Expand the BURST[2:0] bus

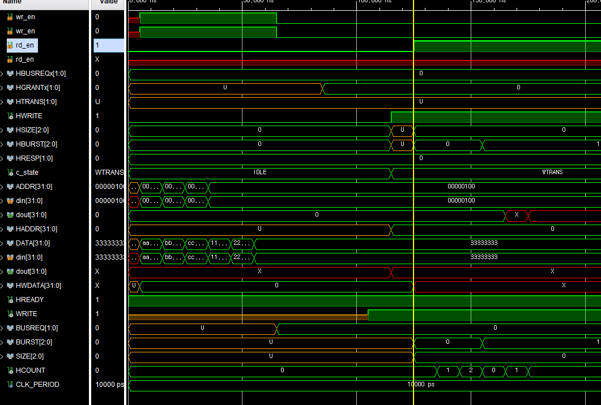[x=2, y=343]
